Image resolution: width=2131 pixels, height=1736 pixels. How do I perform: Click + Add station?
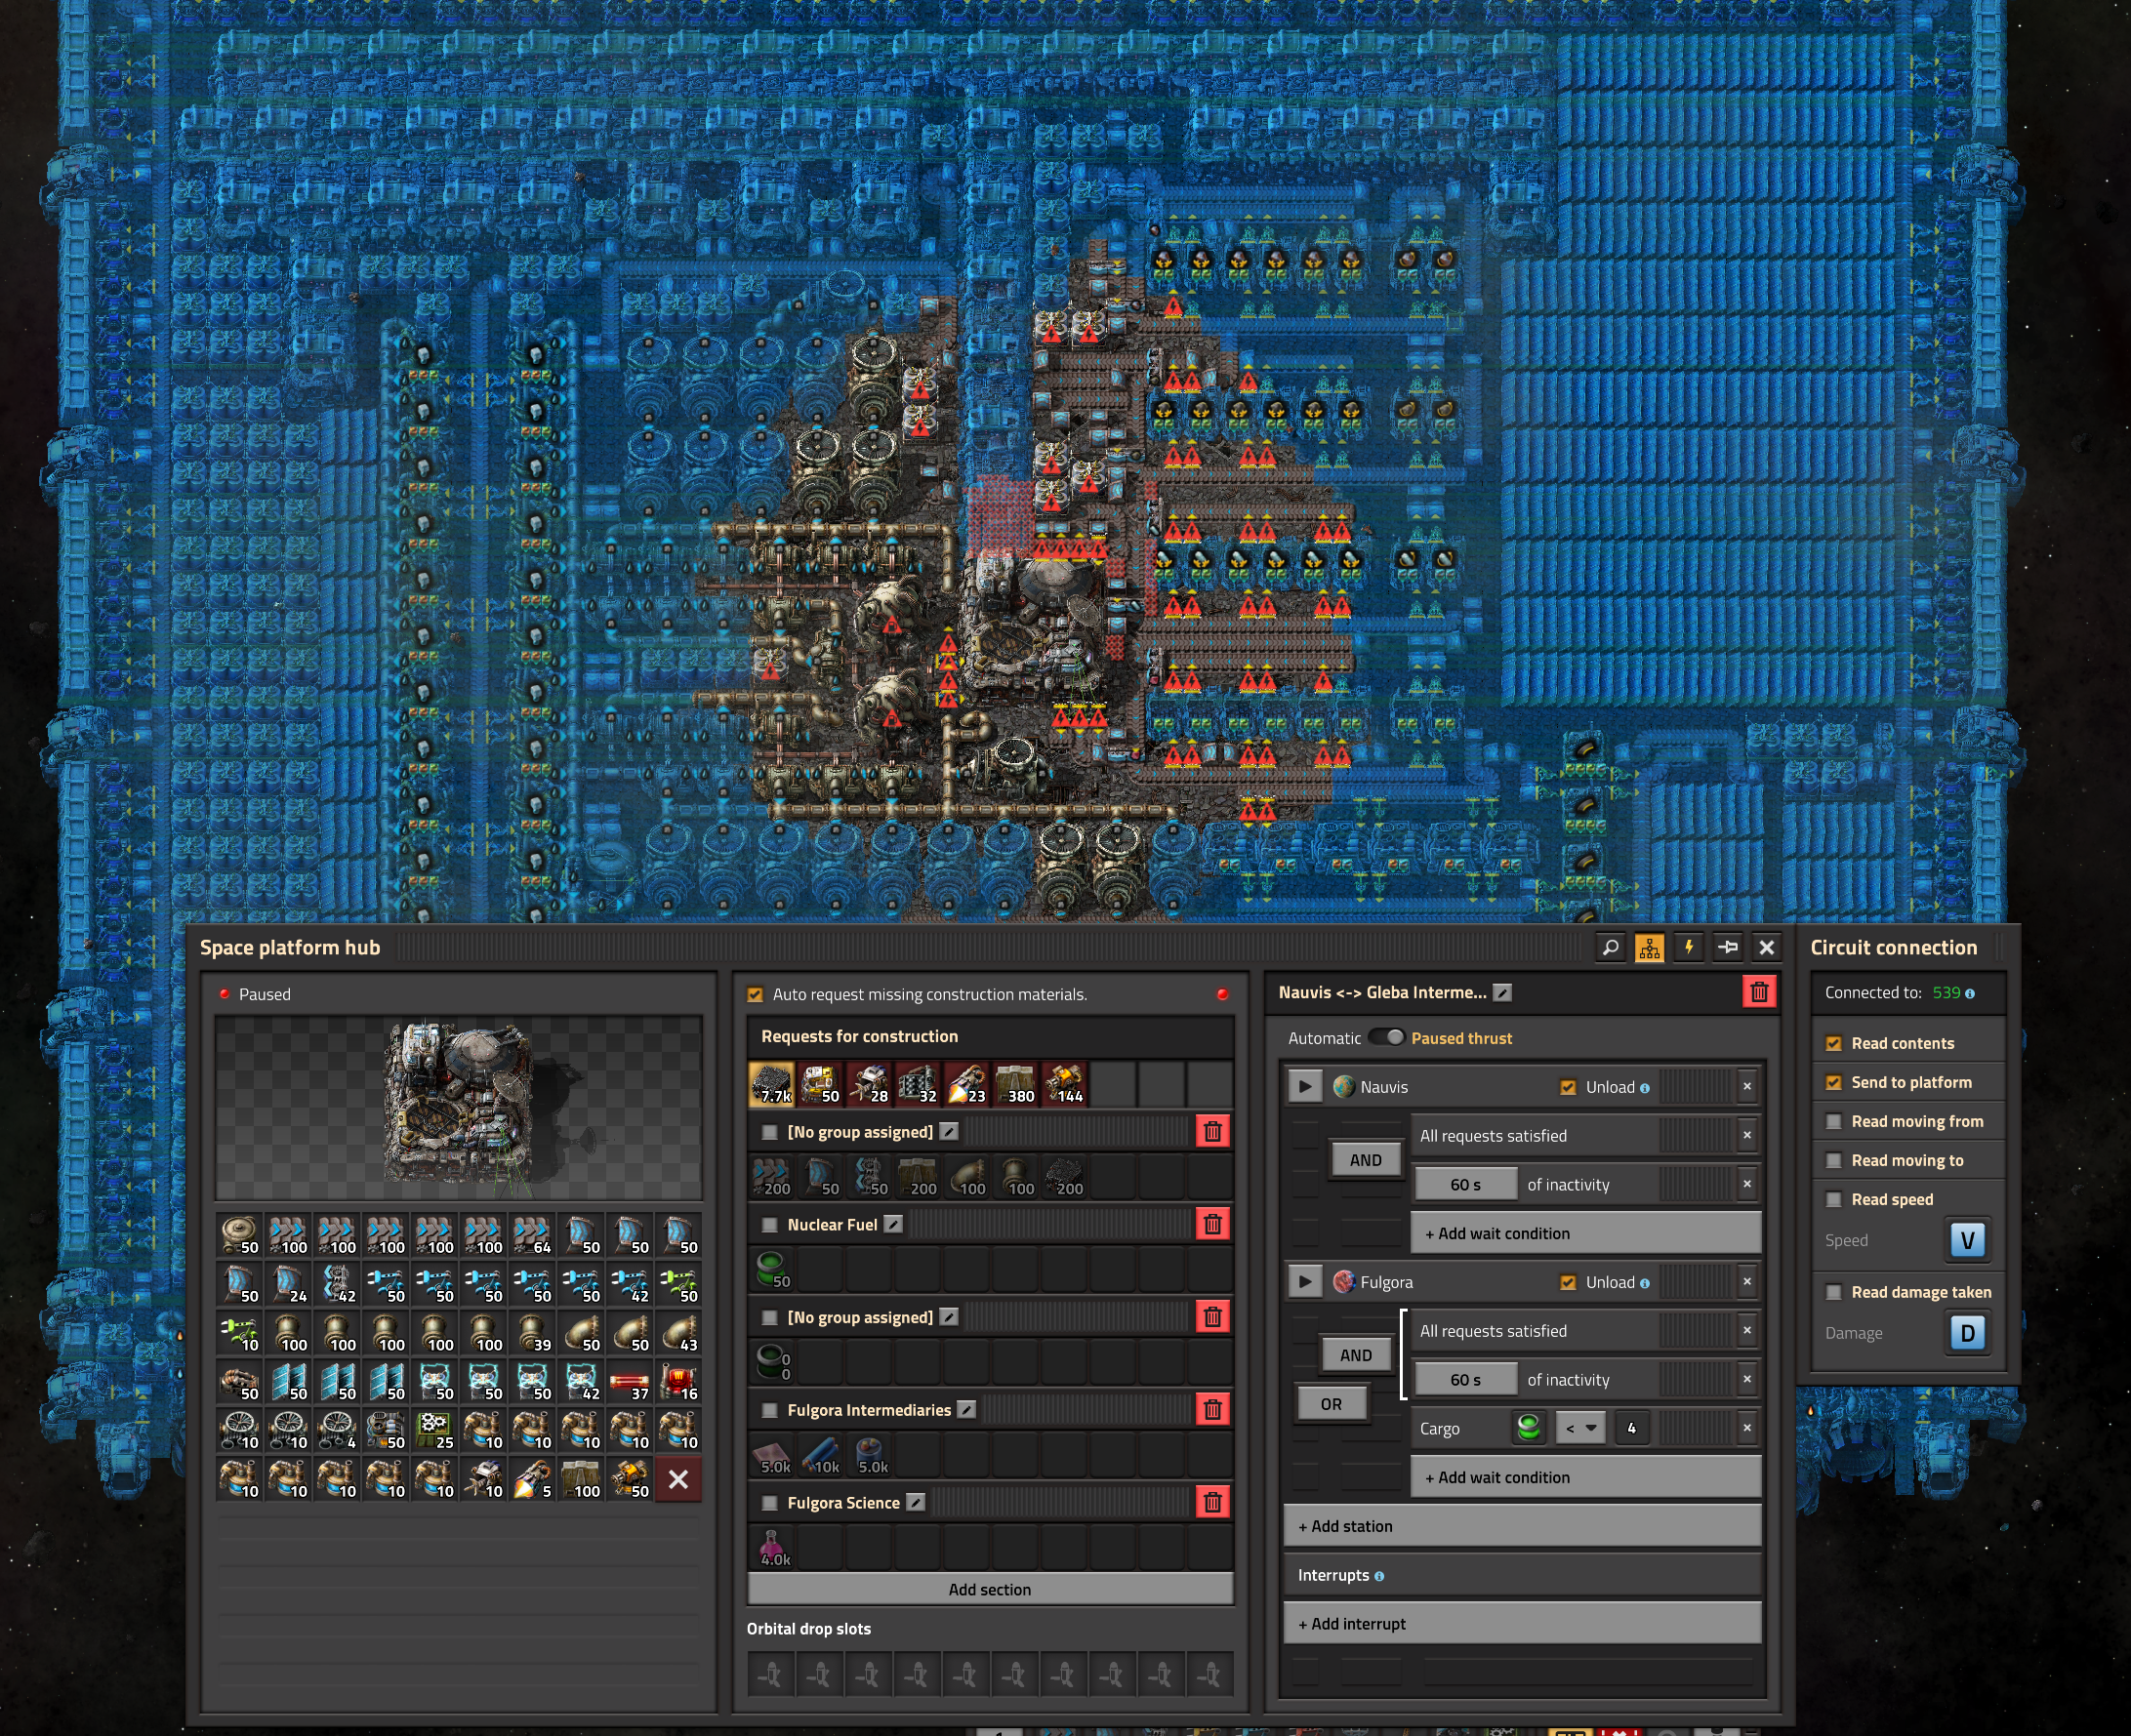point(1522,1526)
